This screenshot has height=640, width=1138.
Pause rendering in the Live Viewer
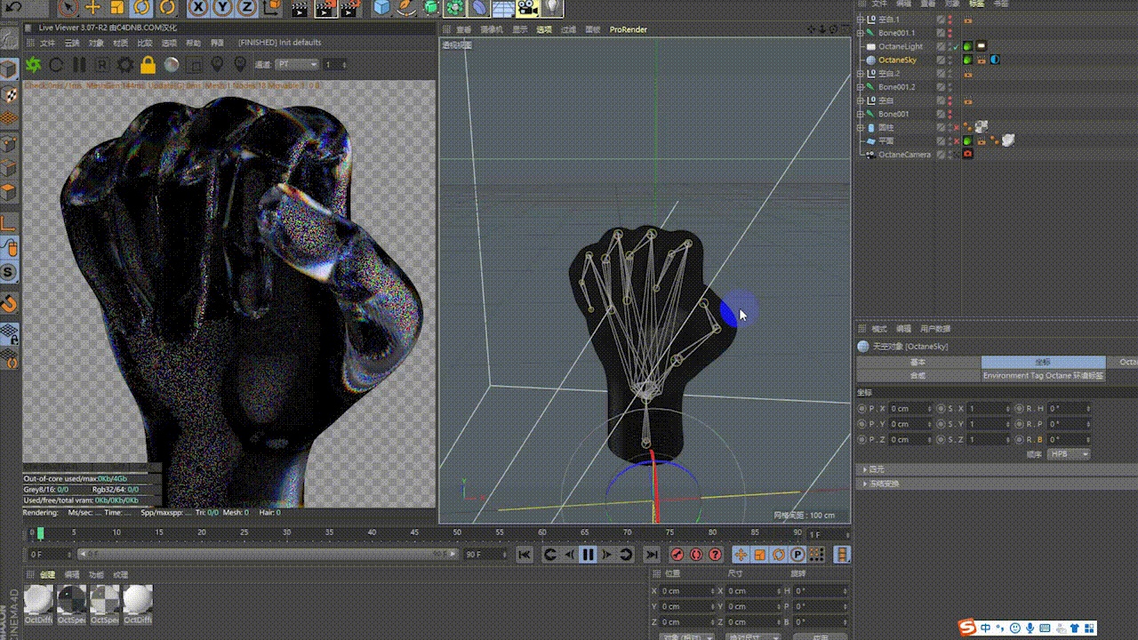click(79, 65)
